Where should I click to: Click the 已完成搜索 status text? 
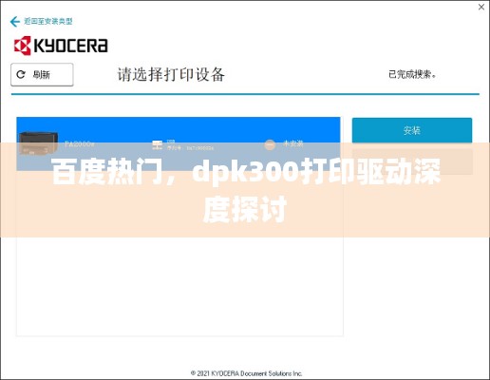(412, 74)
